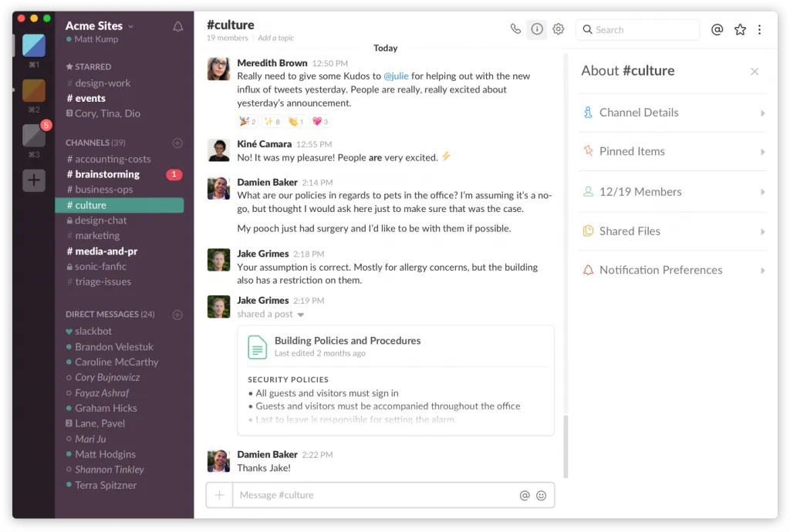The image size is (790, 532).
Task: Add a new workspace with plus button
Action: [34, 180]
